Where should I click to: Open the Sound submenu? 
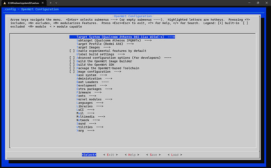86,123
